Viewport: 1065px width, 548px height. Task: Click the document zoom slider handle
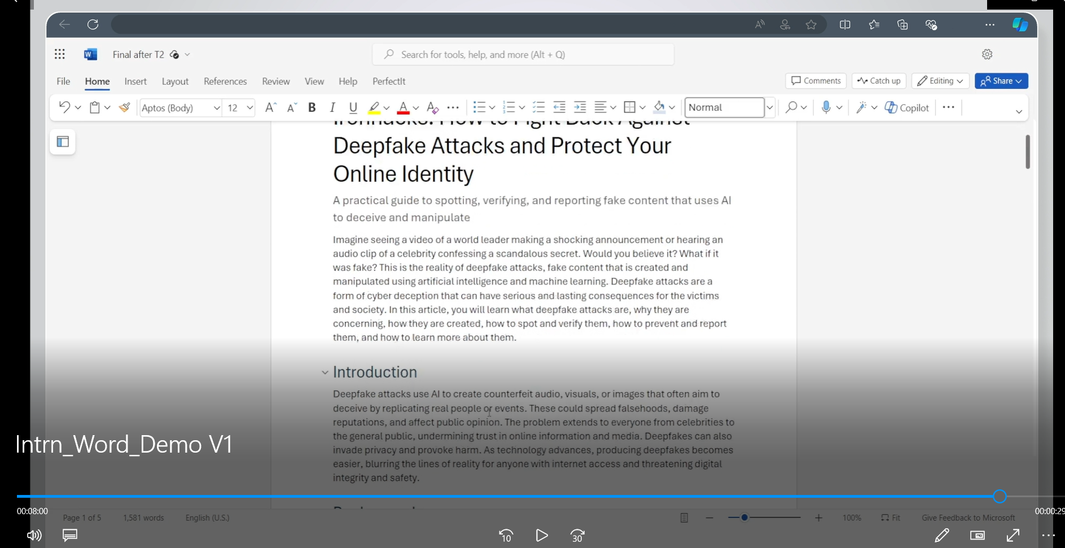(x=744, y=518)
